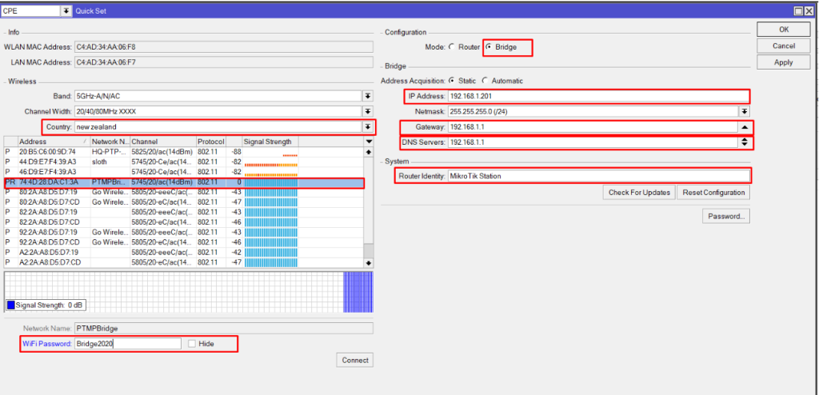Select Router mode radio button

(x=451, y=47)
